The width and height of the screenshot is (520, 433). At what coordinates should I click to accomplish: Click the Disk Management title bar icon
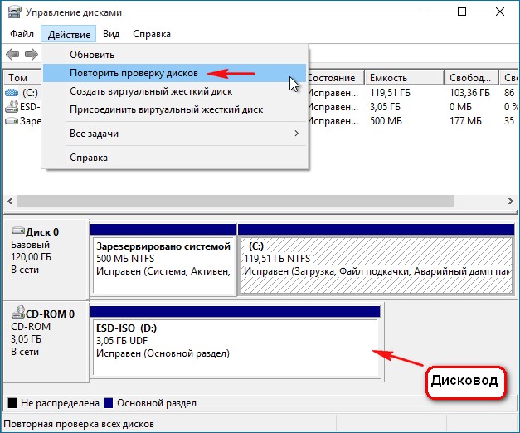(x=14, y=12)
